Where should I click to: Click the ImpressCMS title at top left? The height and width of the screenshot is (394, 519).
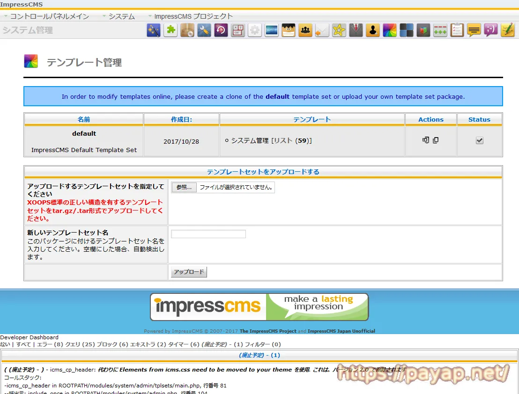(x=22, y=4)
